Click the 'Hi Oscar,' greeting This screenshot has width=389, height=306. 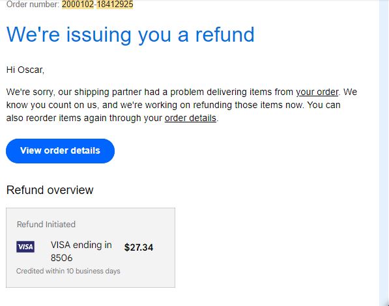coord(25,70)
